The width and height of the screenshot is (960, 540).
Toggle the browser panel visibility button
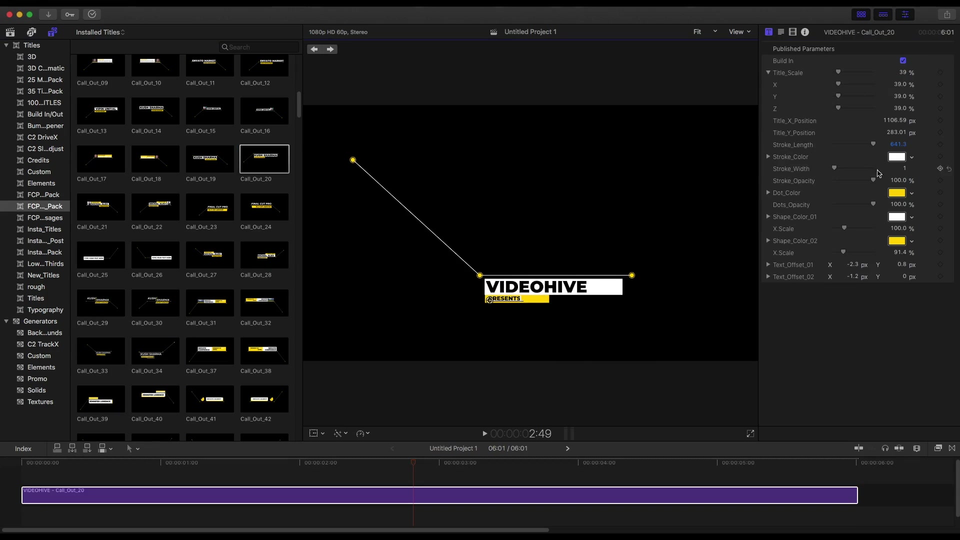[861, 14]
